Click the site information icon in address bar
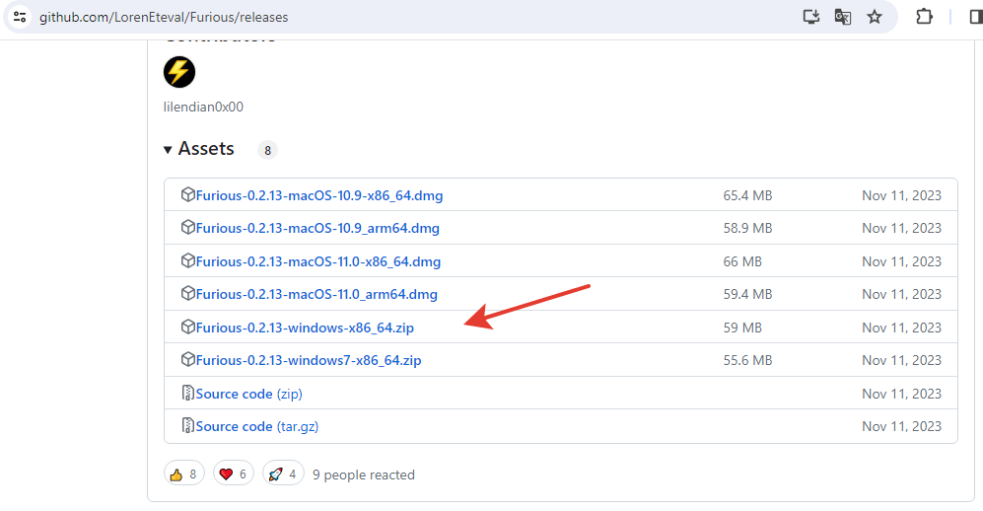The height and width of the screenshot is (511, 983). (20, 17)
